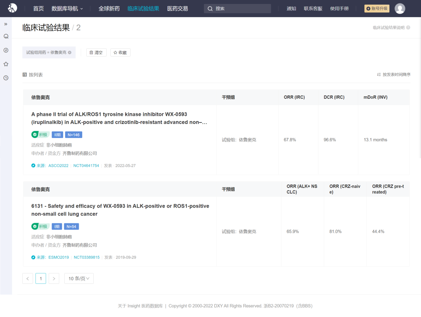Open the chat bubble icon in sidebar

pos(6,36)
